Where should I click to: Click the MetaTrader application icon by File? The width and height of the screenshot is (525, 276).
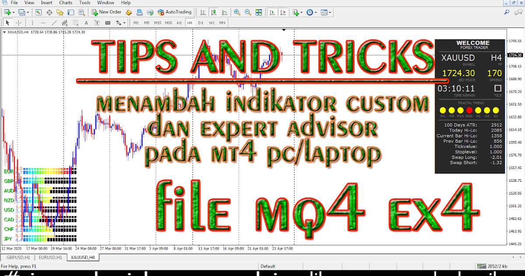point(4,3)
